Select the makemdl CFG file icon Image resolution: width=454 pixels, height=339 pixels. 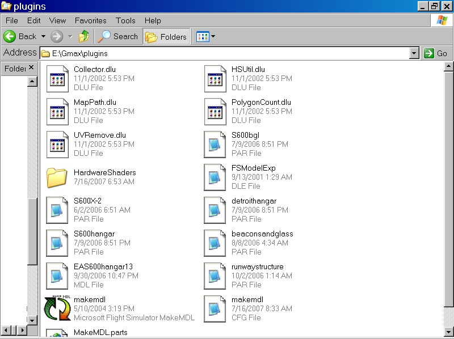(x=215, y=308)
